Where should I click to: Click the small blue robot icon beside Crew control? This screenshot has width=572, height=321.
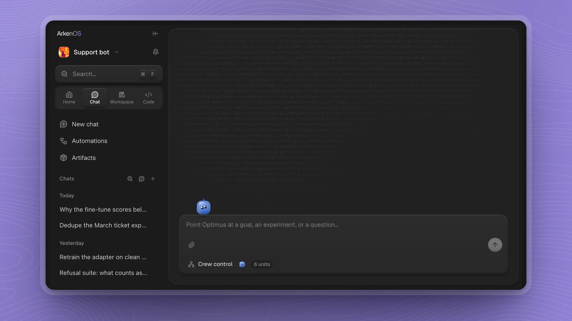[x=242, y=264]
